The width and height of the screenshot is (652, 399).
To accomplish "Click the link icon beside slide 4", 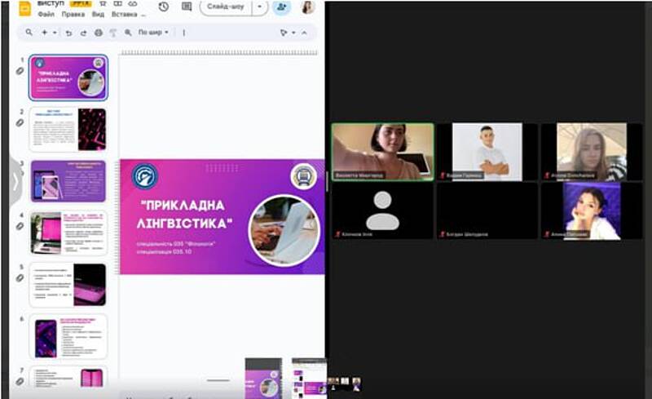I will pyautogui.click(x=20, y=226).
